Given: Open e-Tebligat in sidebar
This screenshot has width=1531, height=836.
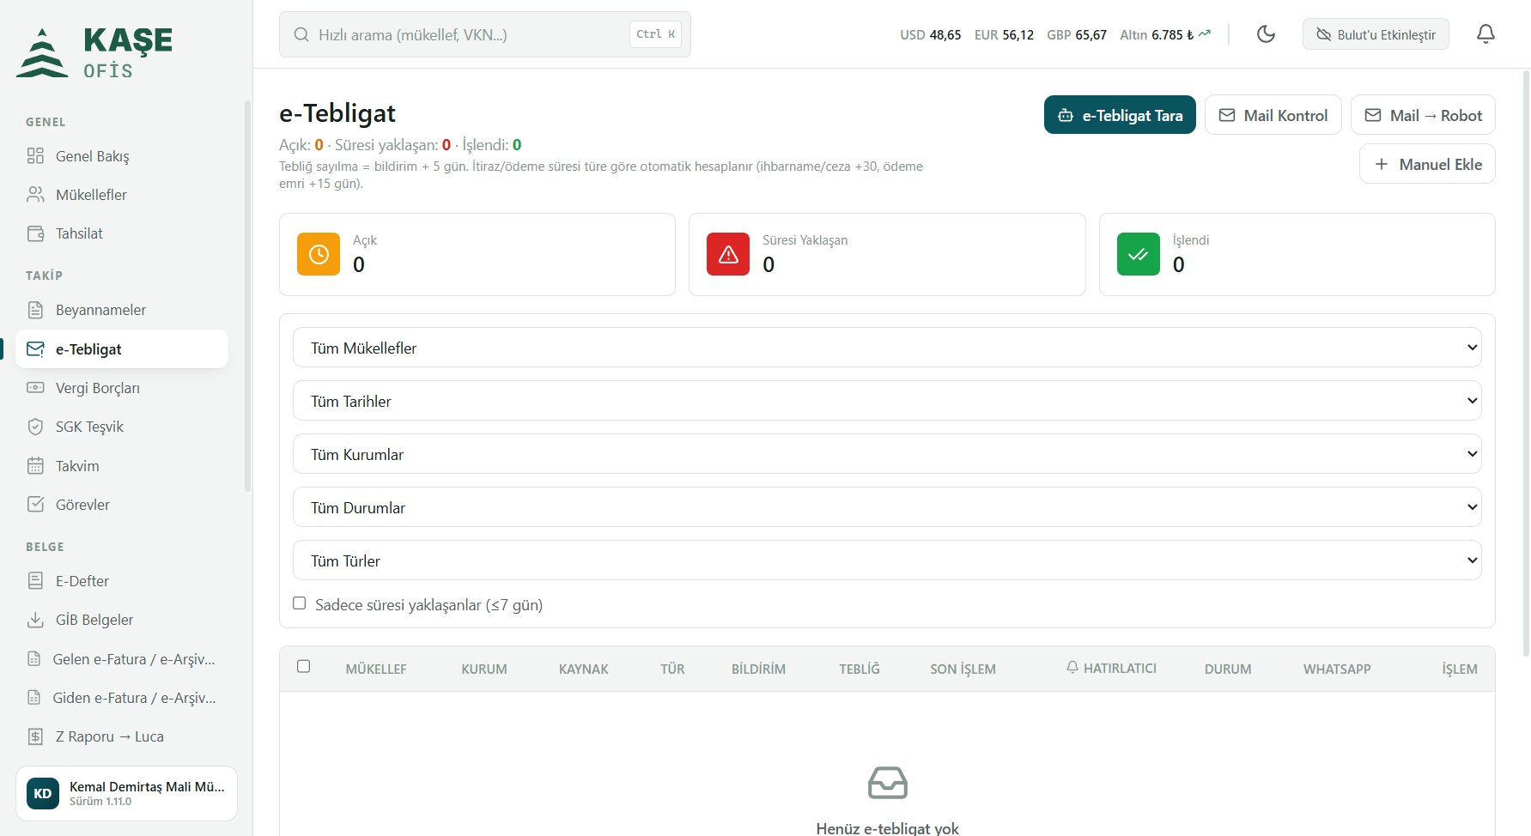Looking at the screenshot, I should coord(122,349).
